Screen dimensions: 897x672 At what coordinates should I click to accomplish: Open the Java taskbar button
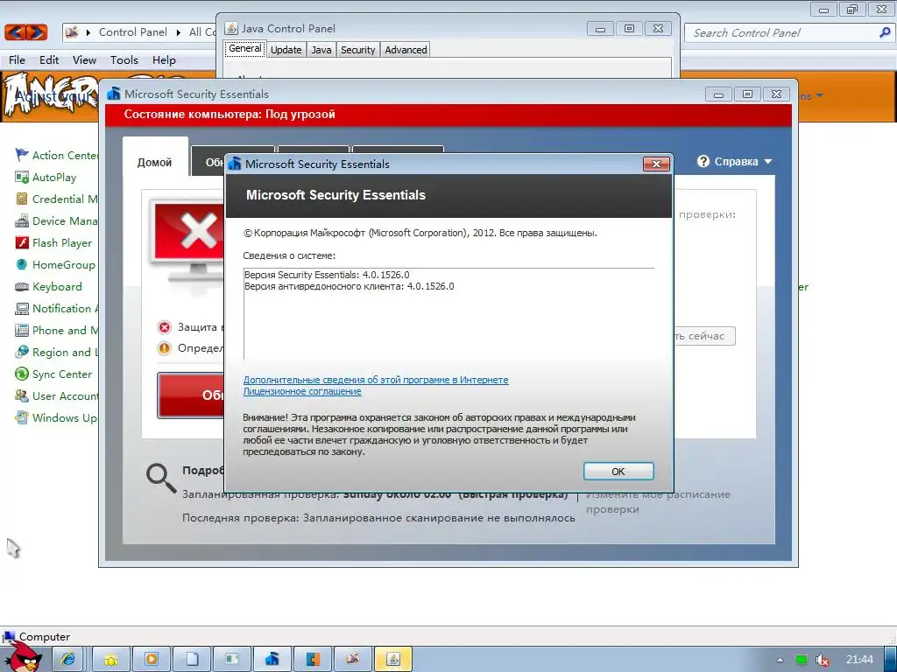click(x=393, y=660)
